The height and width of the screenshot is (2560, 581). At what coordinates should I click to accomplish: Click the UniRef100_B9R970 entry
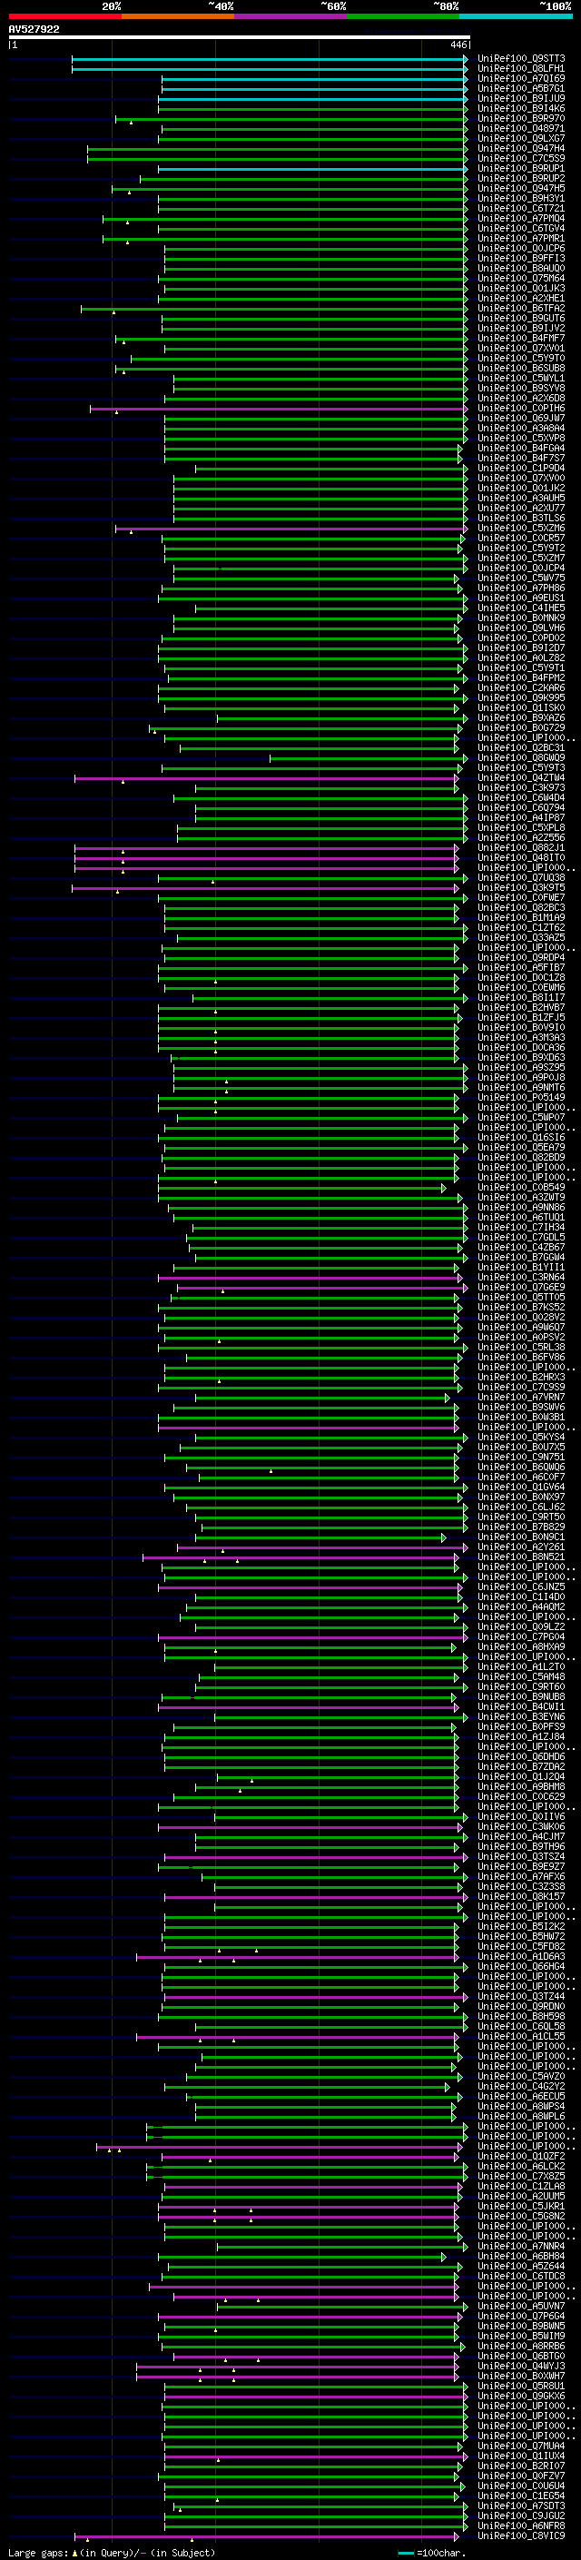coord(520,118)
